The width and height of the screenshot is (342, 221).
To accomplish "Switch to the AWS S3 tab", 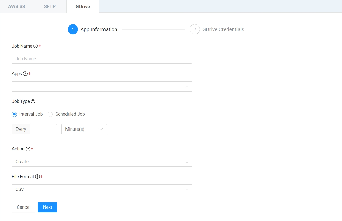I will tap(17, 7).
